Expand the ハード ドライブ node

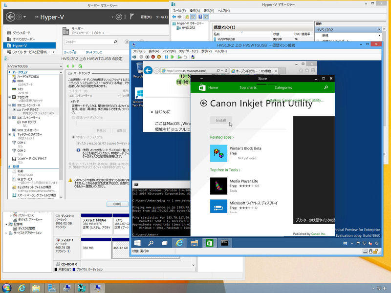14,109
